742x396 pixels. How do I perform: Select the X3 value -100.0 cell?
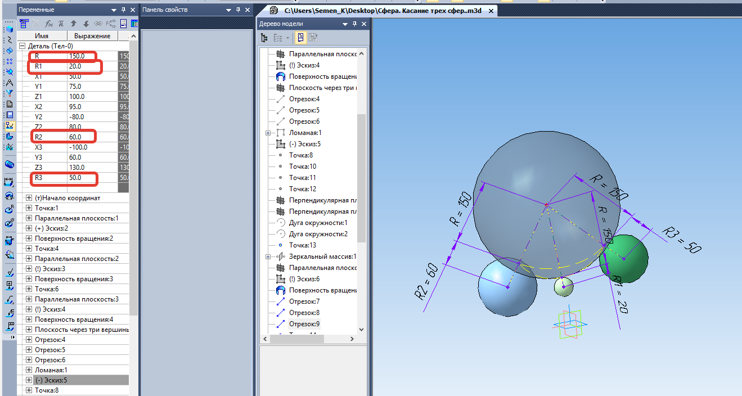tap(92, 147)
